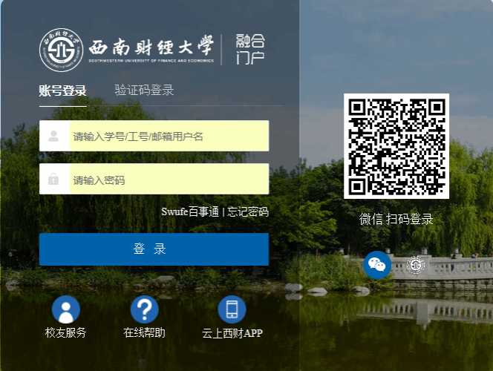Switch to the 账号登录 tab
The image size is (493, 371).
pos(63,91)
